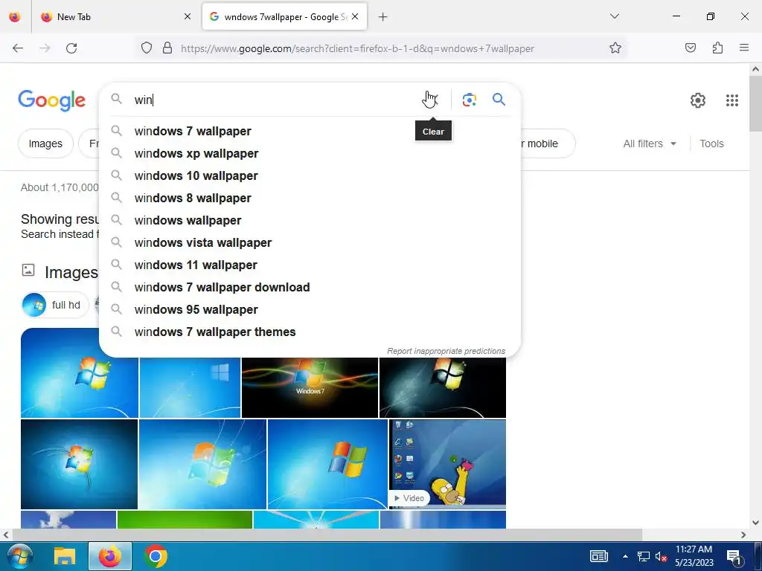The image size is (762, 571).
Task: Select the full hd image chip
Action: pos(55,305)
